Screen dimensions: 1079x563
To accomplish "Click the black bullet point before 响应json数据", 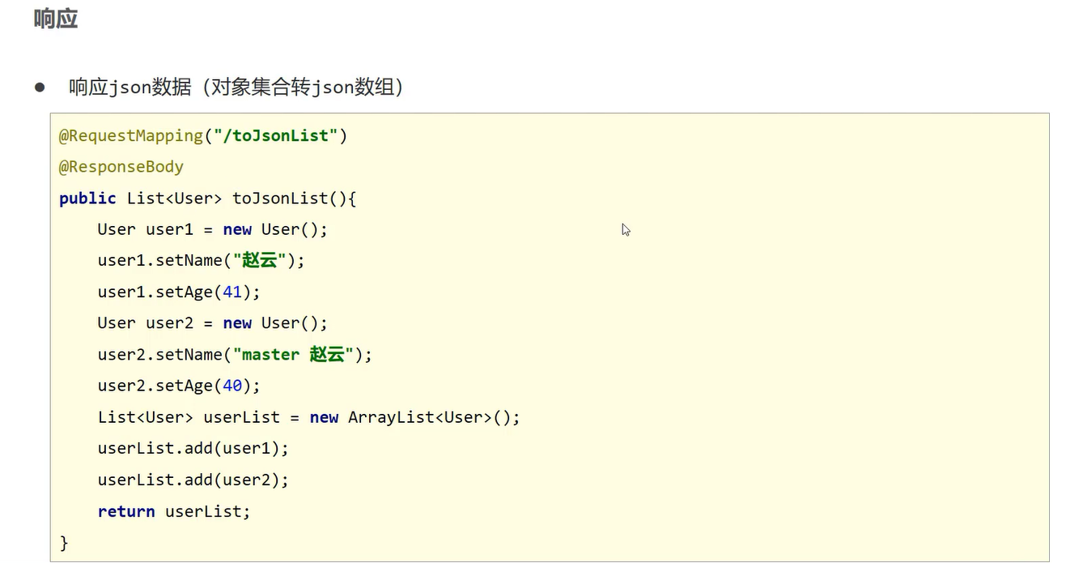I will [40, 87].
